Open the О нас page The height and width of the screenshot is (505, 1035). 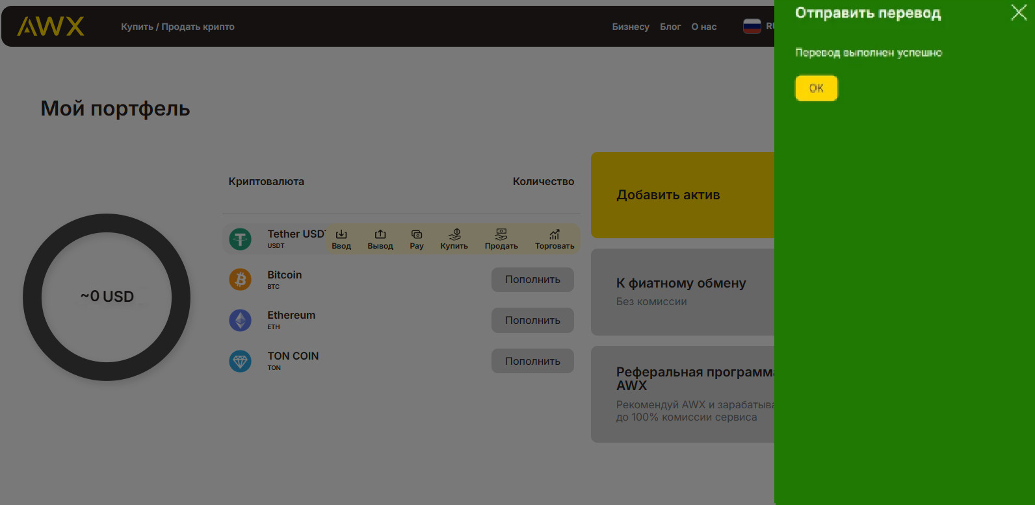[703, 27]
